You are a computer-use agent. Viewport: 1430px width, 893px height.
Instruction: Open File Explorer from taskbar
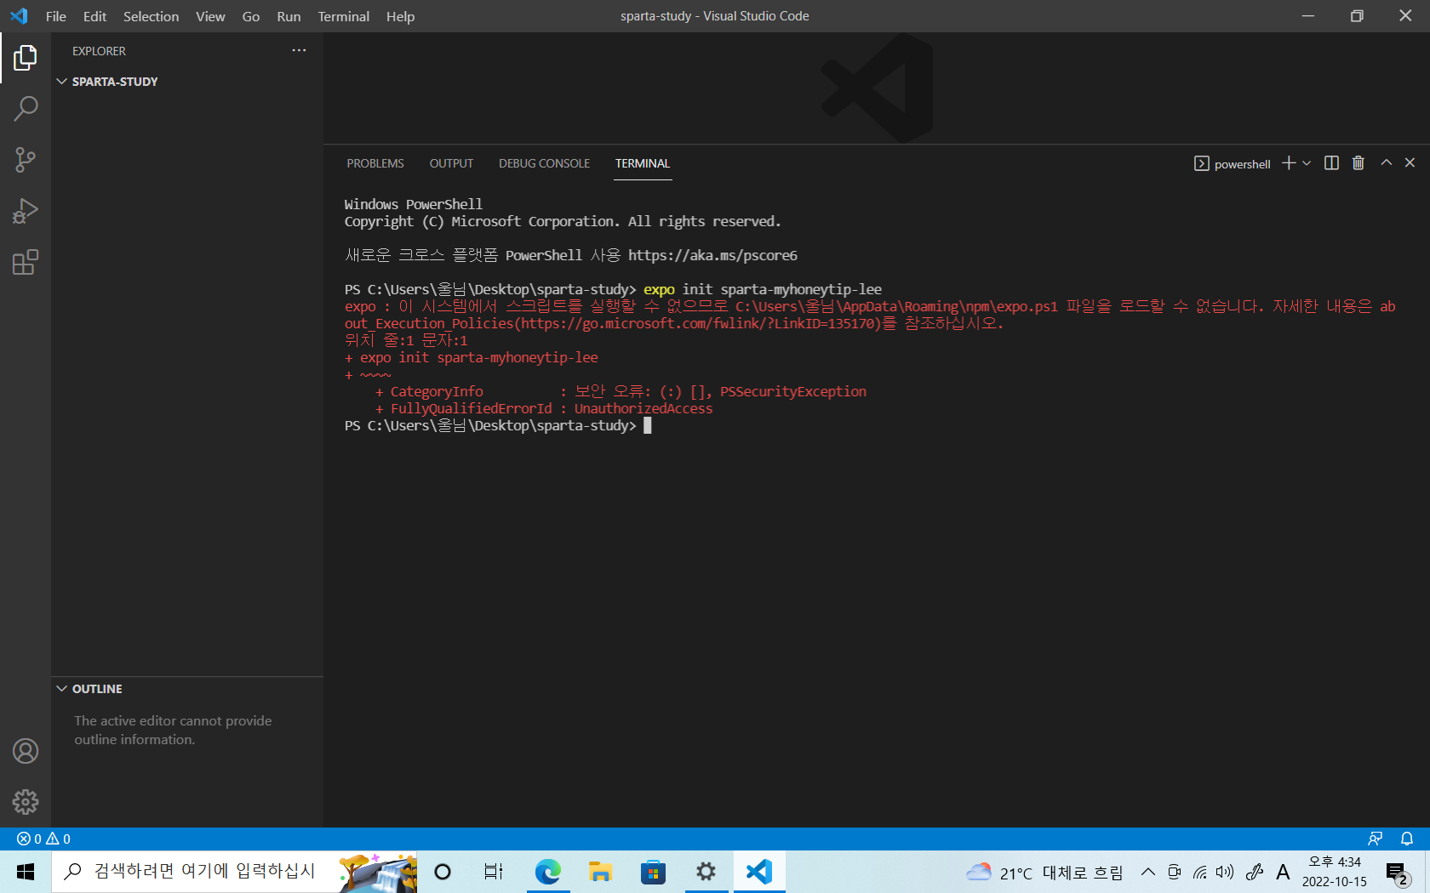click(x=600, y=872)
